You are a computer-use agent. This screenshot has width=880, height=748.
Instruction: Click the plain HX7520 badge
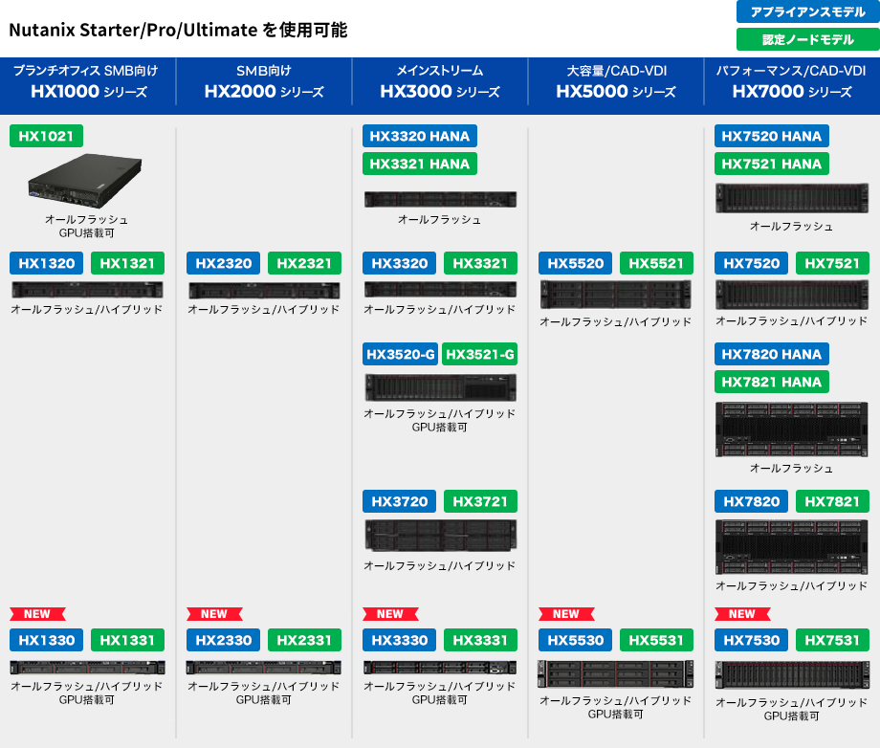tap(751, 263)
